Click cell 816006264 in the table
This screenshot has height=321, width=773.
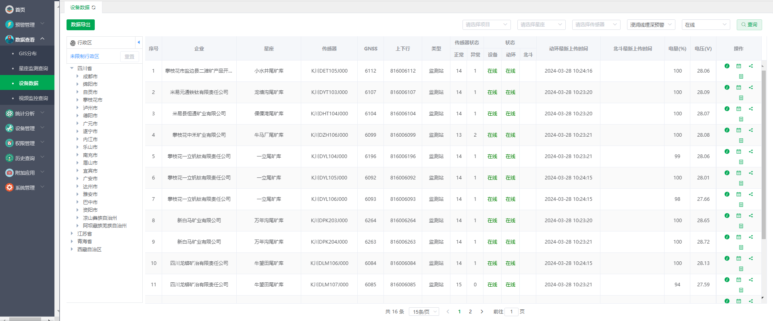[403, 221]
